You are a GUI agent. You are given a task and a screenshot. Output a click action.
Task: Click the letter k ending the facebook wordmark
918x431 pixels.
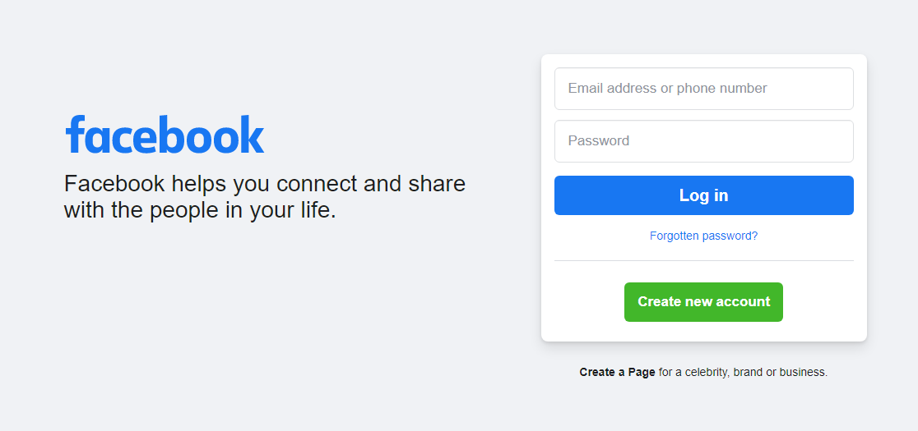click(x=251, y=135)
